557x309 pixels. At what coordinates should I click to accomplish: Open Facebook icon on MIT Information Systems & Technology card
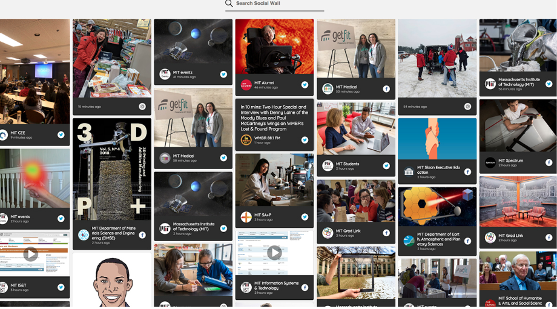(x=305, y=288)
